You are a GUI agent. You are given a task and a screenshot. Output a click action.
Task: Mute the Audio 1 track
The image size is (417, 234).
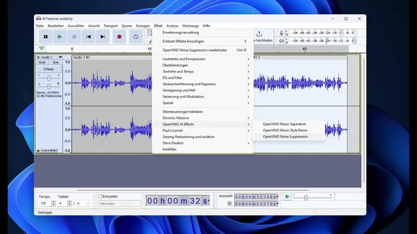[x=42, y=62]
